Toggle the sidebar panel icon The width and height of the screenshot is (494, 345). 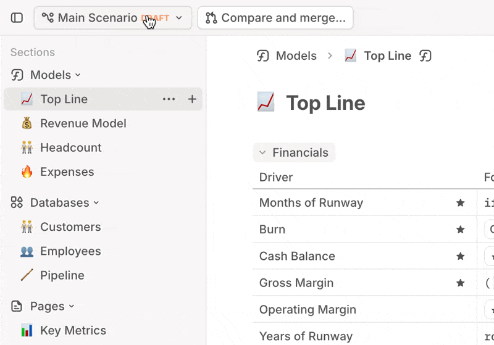17,18
